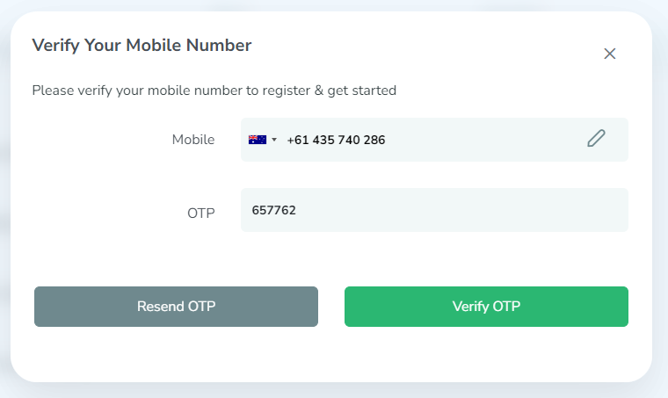
Task: Click the gap between Resend and Verify buttons
Action: pyautogui.click(x=331, y=307)
